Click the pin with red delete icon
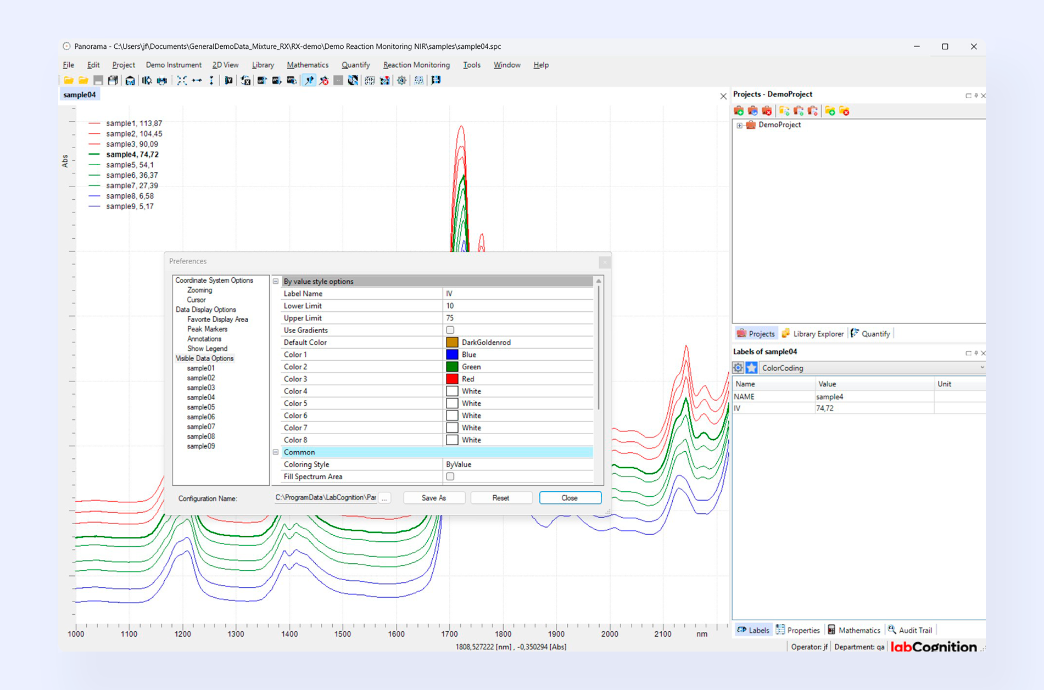The image size is (1044, 690). (x=324, y=81)
